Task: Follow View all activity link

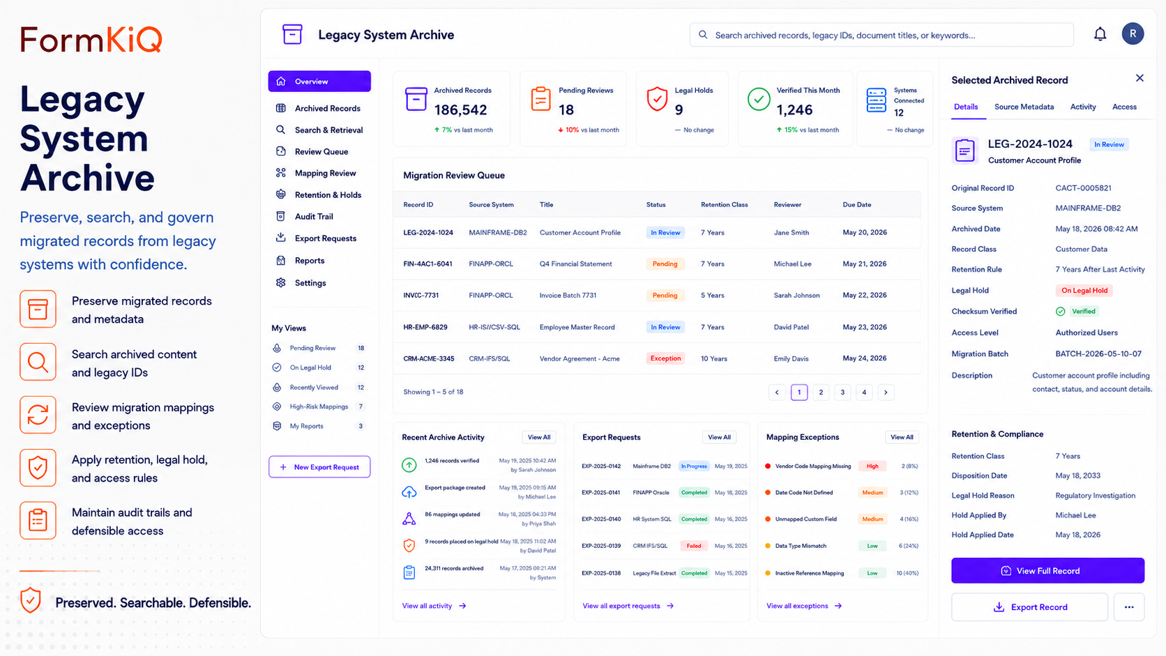Action: point(434,606)
